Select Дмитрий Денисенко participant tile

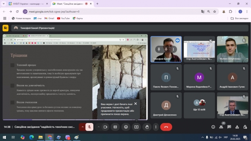click(x=166, y=105)
